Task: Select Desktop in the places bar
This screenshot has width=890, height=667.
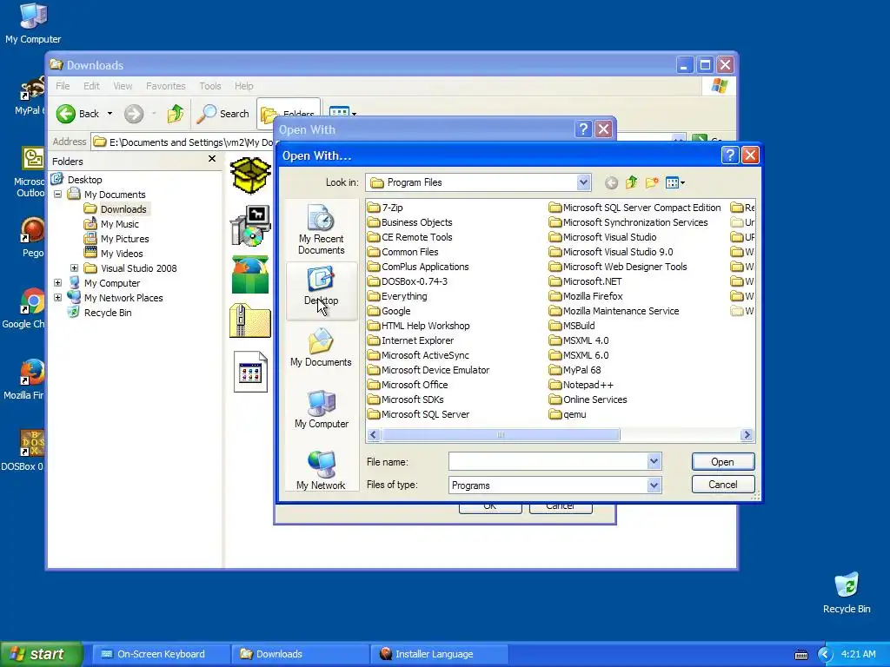Action: (x=322, y=291)
